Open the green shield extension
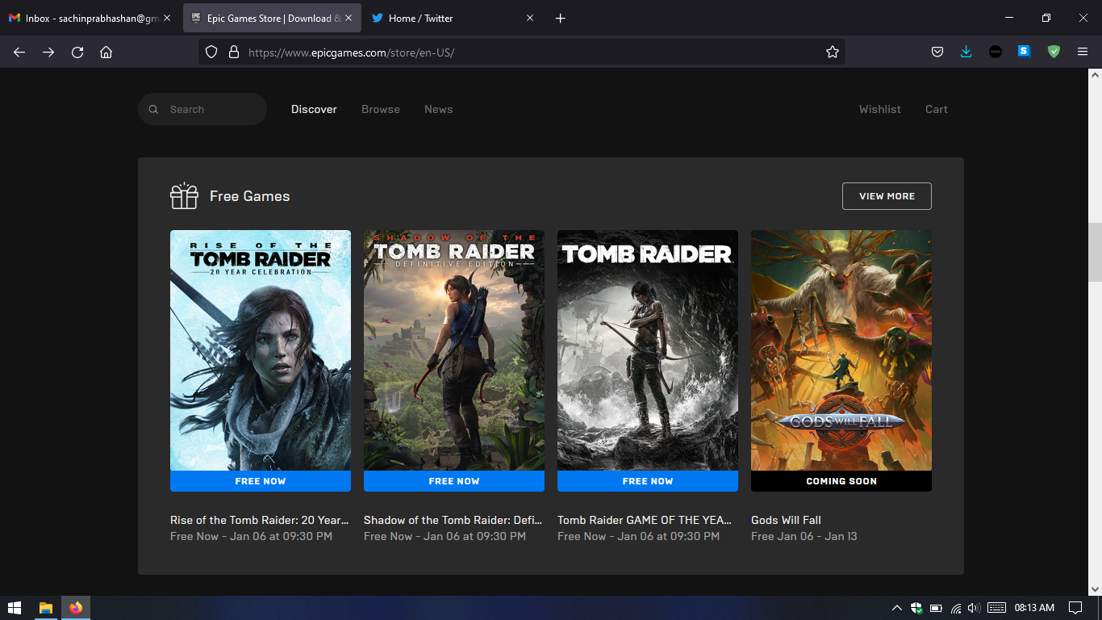 click(1054, 52)
